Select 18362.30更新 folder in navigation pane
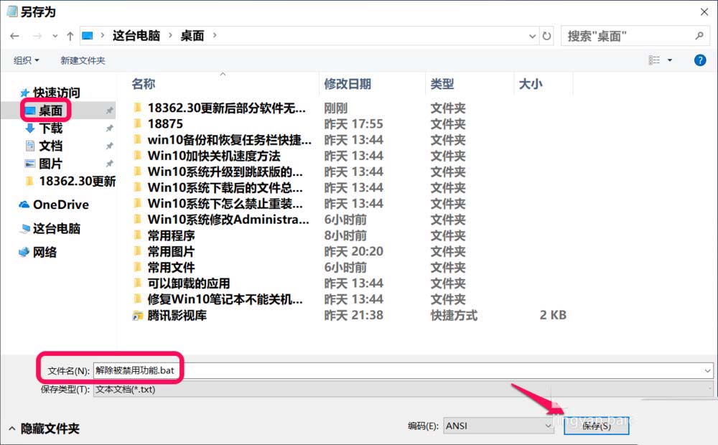The height and width of the screenshot is (445, 718). 70,182
